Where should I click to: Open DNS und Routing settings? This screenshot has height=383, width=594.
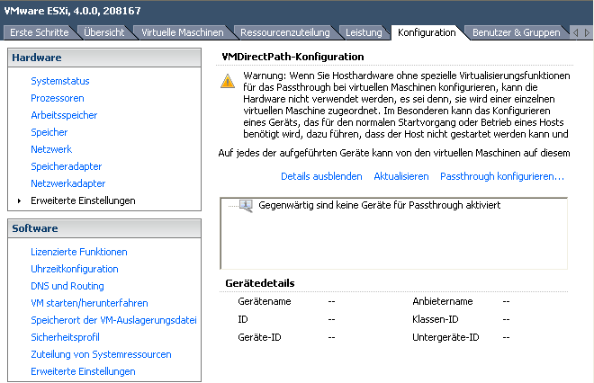point(67,286)
